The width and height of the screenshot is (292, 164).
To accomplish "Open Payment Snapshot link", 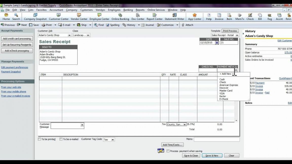I will point(11,72).
